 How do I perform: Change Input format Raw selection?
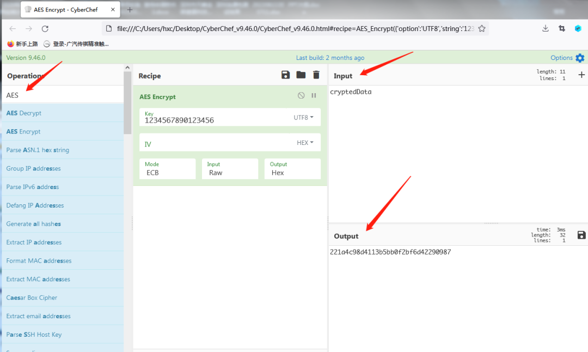point(230,169)
